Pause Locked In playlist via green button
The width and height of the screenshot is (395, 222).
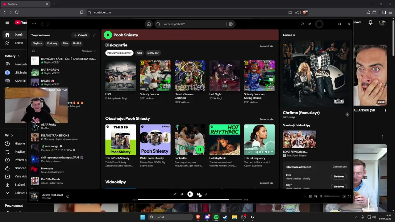click(200, 149)
